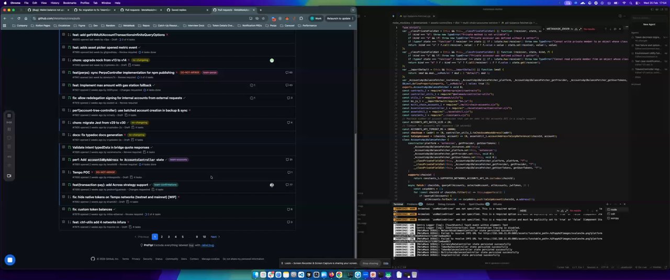Open a new Chrome tab
This screenshot has width=670, height=280.
261,9
